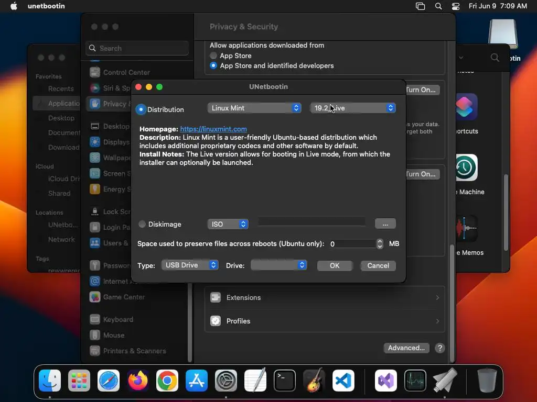The image size is (537, 402).
Task: Open Displays settings icon in sidebar
Action: point(95,142)
